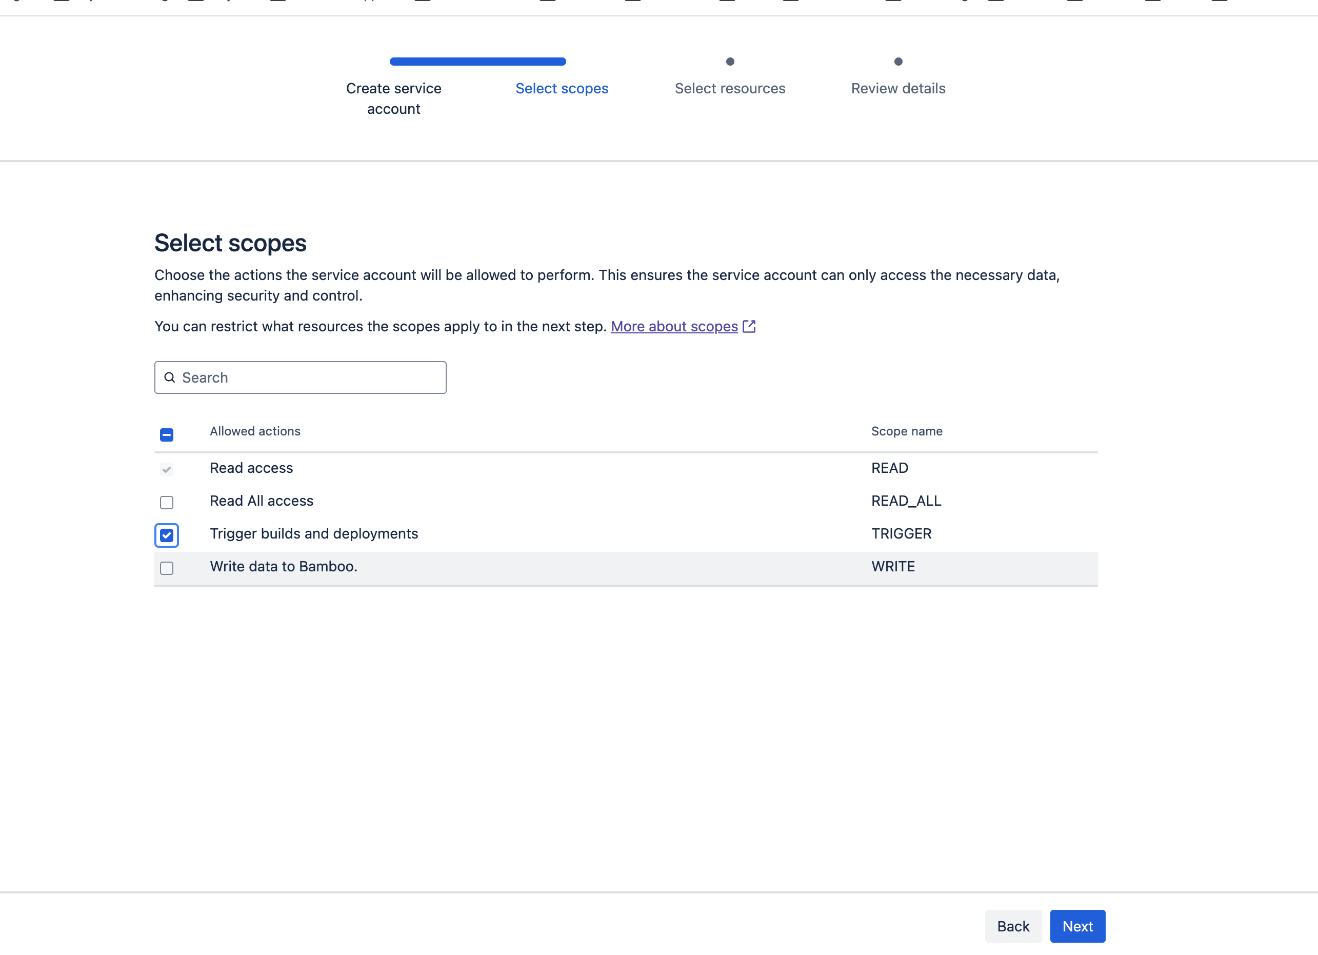Uncheck Trigger builds and deployments

pos(166,535)
